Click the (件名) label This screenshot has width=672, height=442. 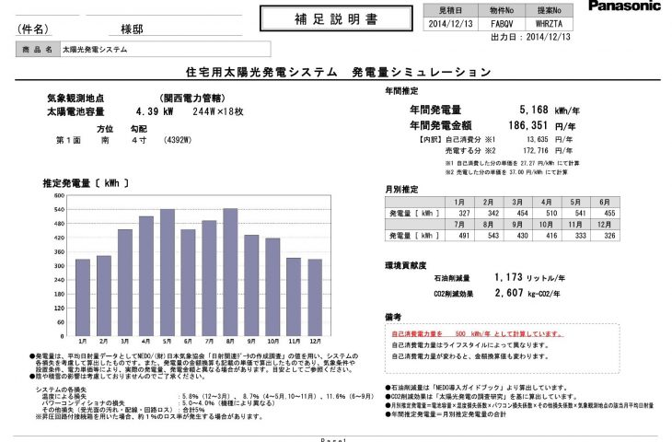[x=32, y=29]
